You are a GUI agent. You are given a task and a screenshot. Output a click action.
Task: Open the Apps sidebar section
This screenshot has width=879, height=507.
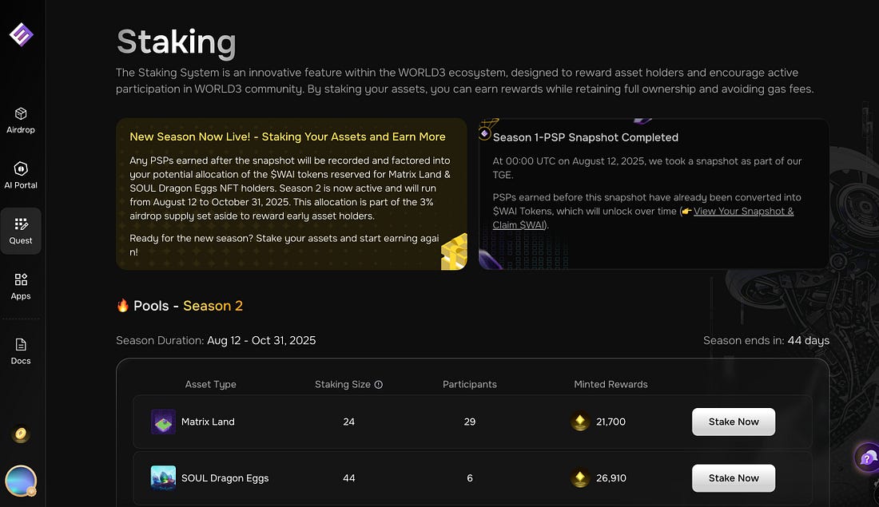(x=21, y=286)
